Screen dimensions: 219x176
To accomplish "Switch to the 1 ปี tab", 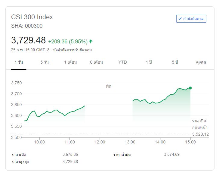I will [149, 62].
